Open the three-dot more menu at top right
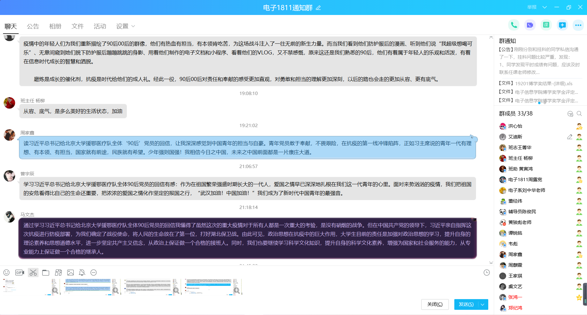 pos(578,25)
